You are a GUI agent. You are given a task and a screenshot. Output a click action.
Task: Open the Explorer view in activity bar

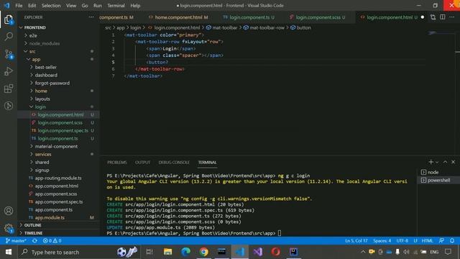point(9,19)
